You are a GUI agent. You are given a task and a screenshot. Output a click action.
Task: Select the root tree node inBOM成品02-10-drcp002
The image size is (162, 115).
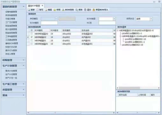click(136, 30)
